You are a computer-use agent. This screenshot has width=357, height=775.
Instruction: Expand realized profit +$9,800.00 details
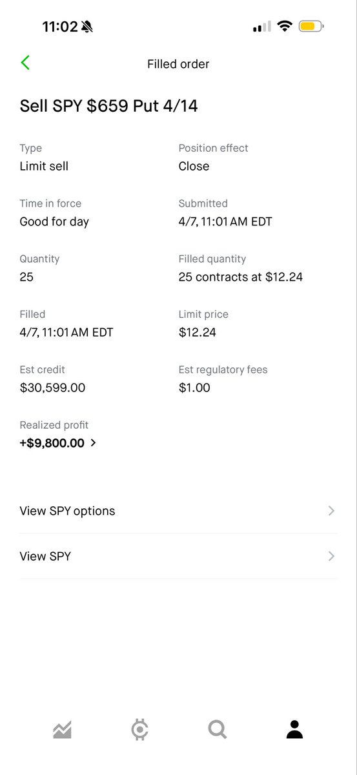click(58, 443)
